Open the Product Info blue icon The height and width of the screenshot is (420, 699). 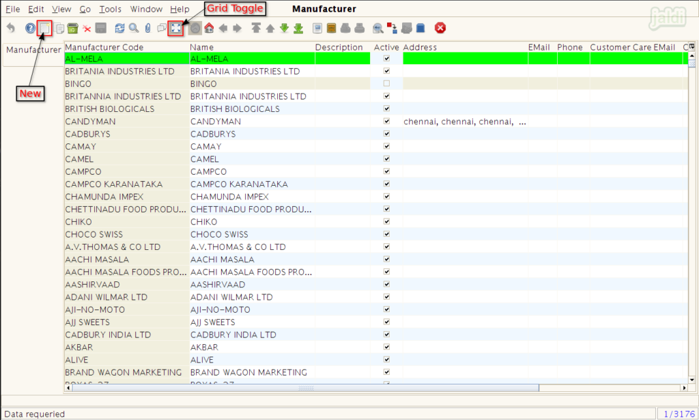(x=420, y=28)
